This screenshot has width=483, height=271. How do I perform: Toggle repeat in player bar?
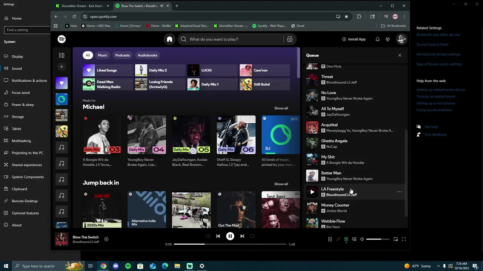(252, 236)
